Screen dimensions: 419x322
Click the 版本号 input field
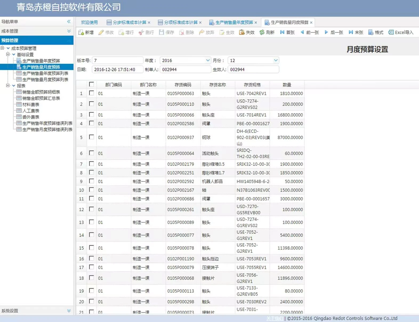118,61
